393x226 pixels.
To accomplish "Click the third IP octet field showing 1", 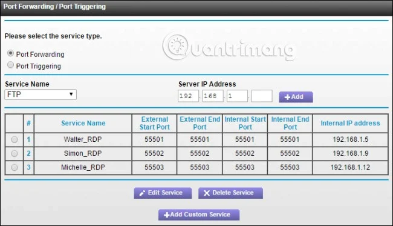I will pyautogui.click(x=237, y=96).
